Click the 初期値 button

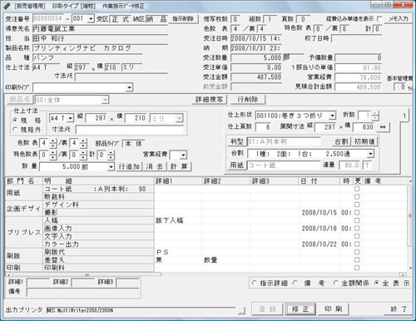(364, 141)
